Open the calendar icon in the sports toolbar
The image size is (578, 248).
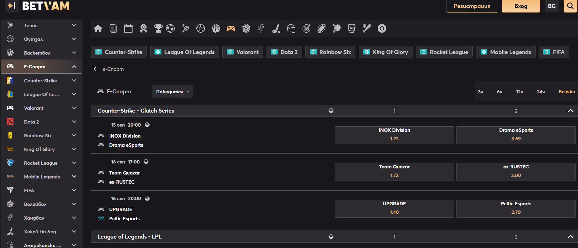tap(128, 29)
